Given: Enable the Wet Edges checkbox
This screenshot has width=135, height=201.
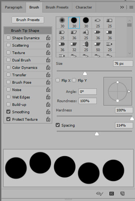Looking at the screenshot, I should (x=9, y=97).
